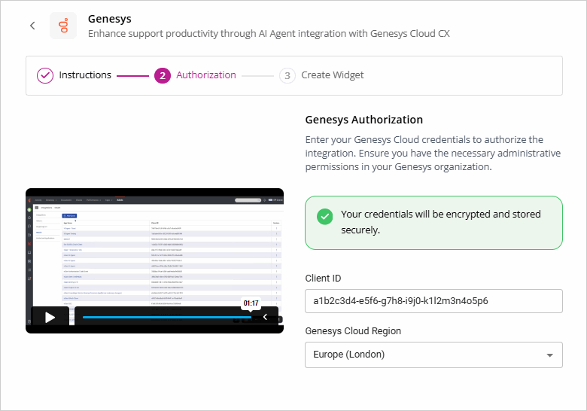Screen dimensions: 587x411
Task: Collapse video controls with the chevron
Action: (265, 317)
